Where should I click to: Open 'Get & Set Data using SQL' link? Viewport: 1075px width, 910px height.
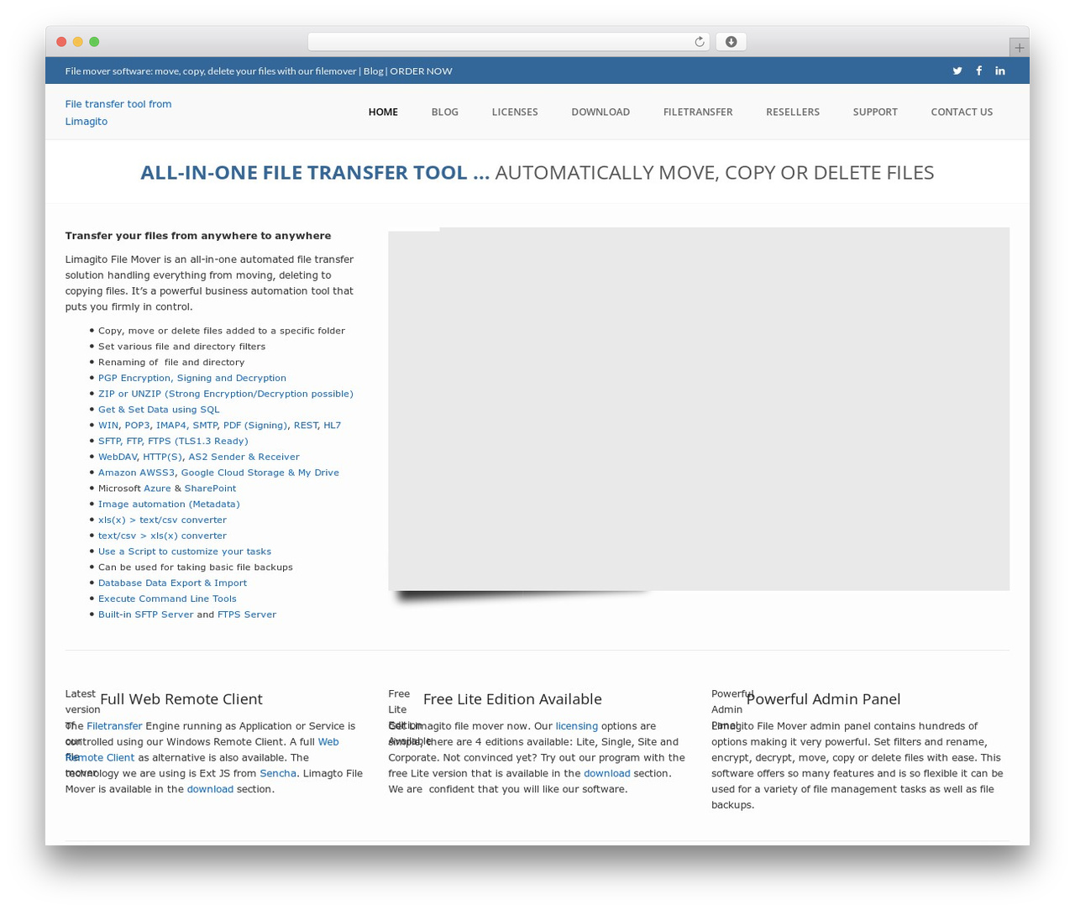click(x=159, y=410)
